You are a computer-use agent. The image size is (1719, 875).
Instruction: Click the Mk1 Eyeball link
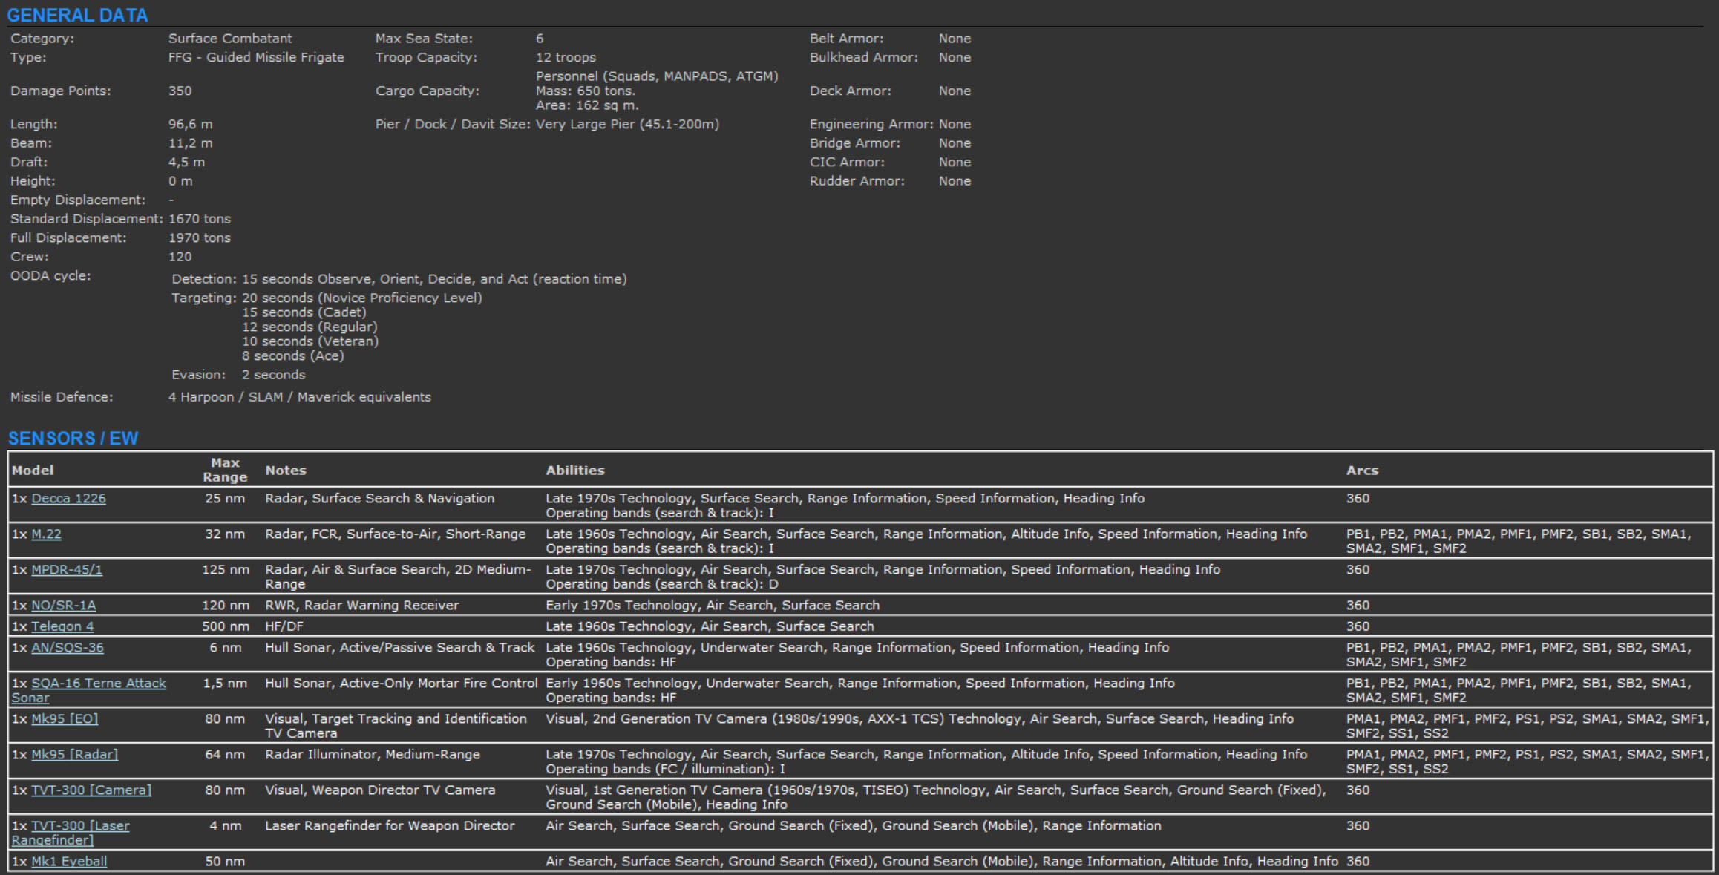[69, 862]
